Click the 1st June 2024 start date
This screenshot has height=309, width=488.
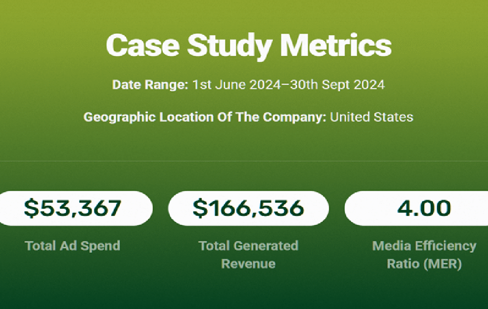[236, 85]
